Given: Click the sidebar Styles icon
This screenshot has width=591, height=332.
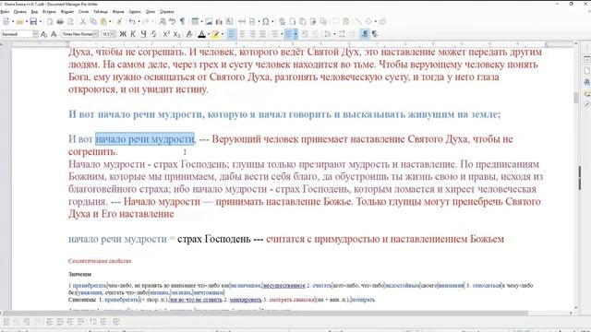Looking at the screenshot, I should (x=586, y=82).
